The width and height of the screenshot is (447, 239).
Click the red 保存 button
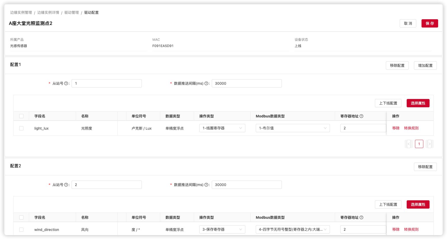[430, 23]
